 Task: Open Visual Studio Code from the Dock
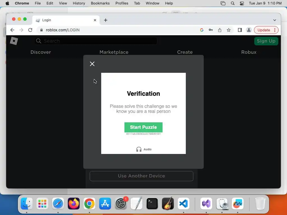(x=184, y=204)
